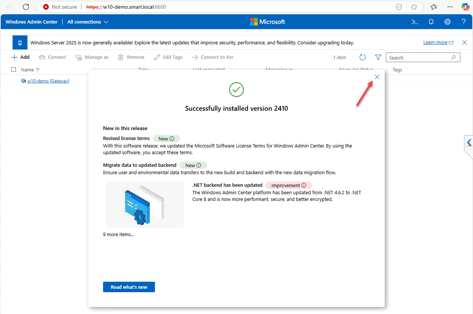Click the Connect toolbar button
This screenshot has height=314, width=473.
[52, 57]
